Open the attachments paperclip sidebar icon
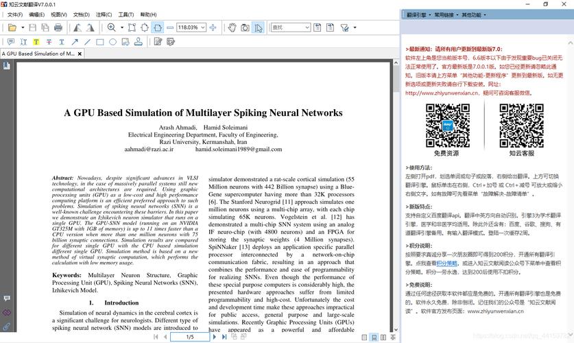 click(x=7, y=326)
